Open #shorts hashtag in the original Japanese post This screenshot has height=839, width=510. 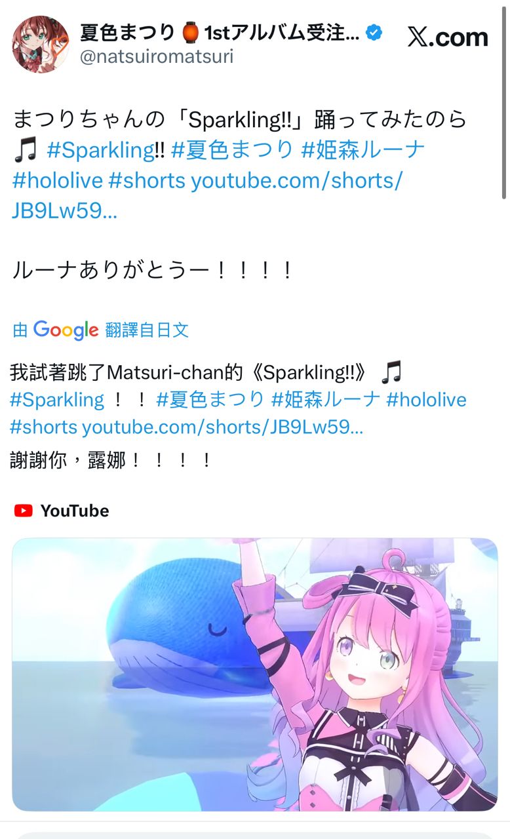(146, 180)
